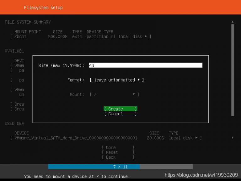The height and width of the screenshot is (181, 241).
Task: Click the dropdown triangle after leave unformatted
Action: pos(139,80)
